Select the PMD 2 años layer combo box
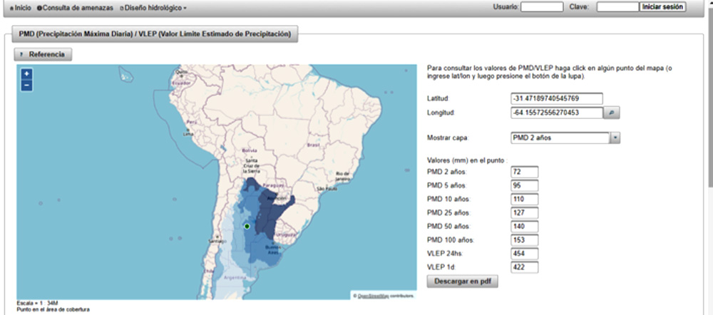713x315 pixels. pyautogui.click(x=560, y=138)
